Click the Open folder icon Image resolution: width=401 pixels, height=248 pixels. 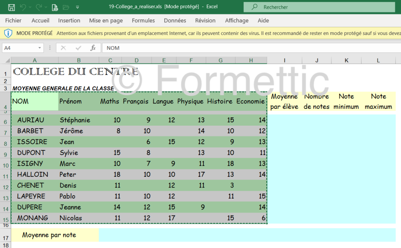coord(66,7)
